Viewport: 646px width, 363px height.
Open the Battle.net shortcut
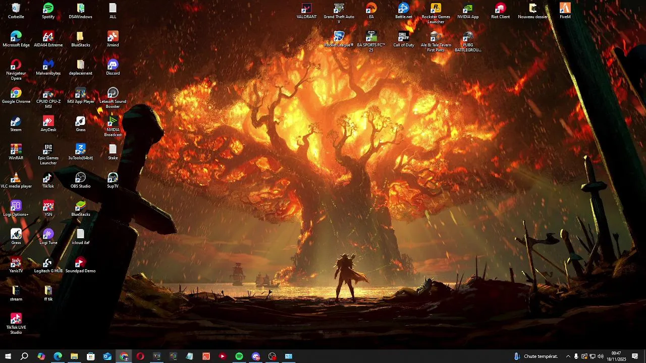pos(404,11)
